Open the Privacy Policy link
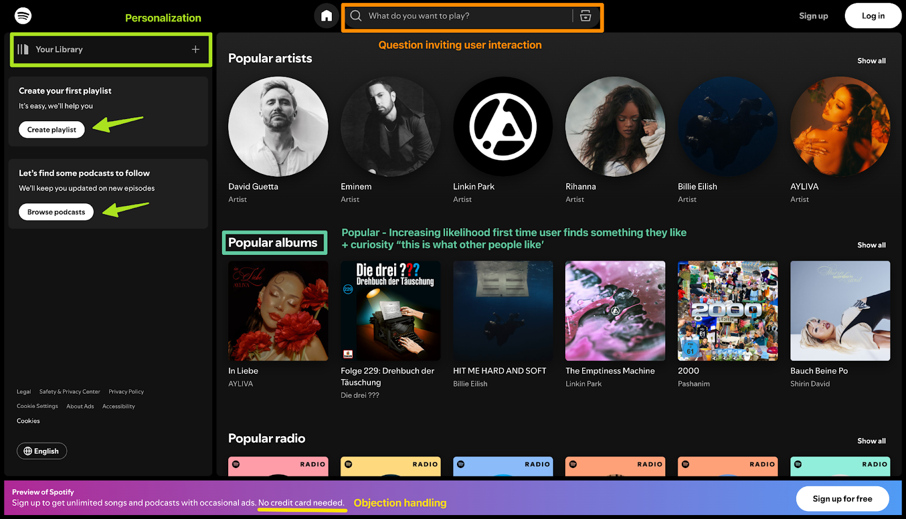The width and height of the screenshot is (906, 519). pos(126,392)
